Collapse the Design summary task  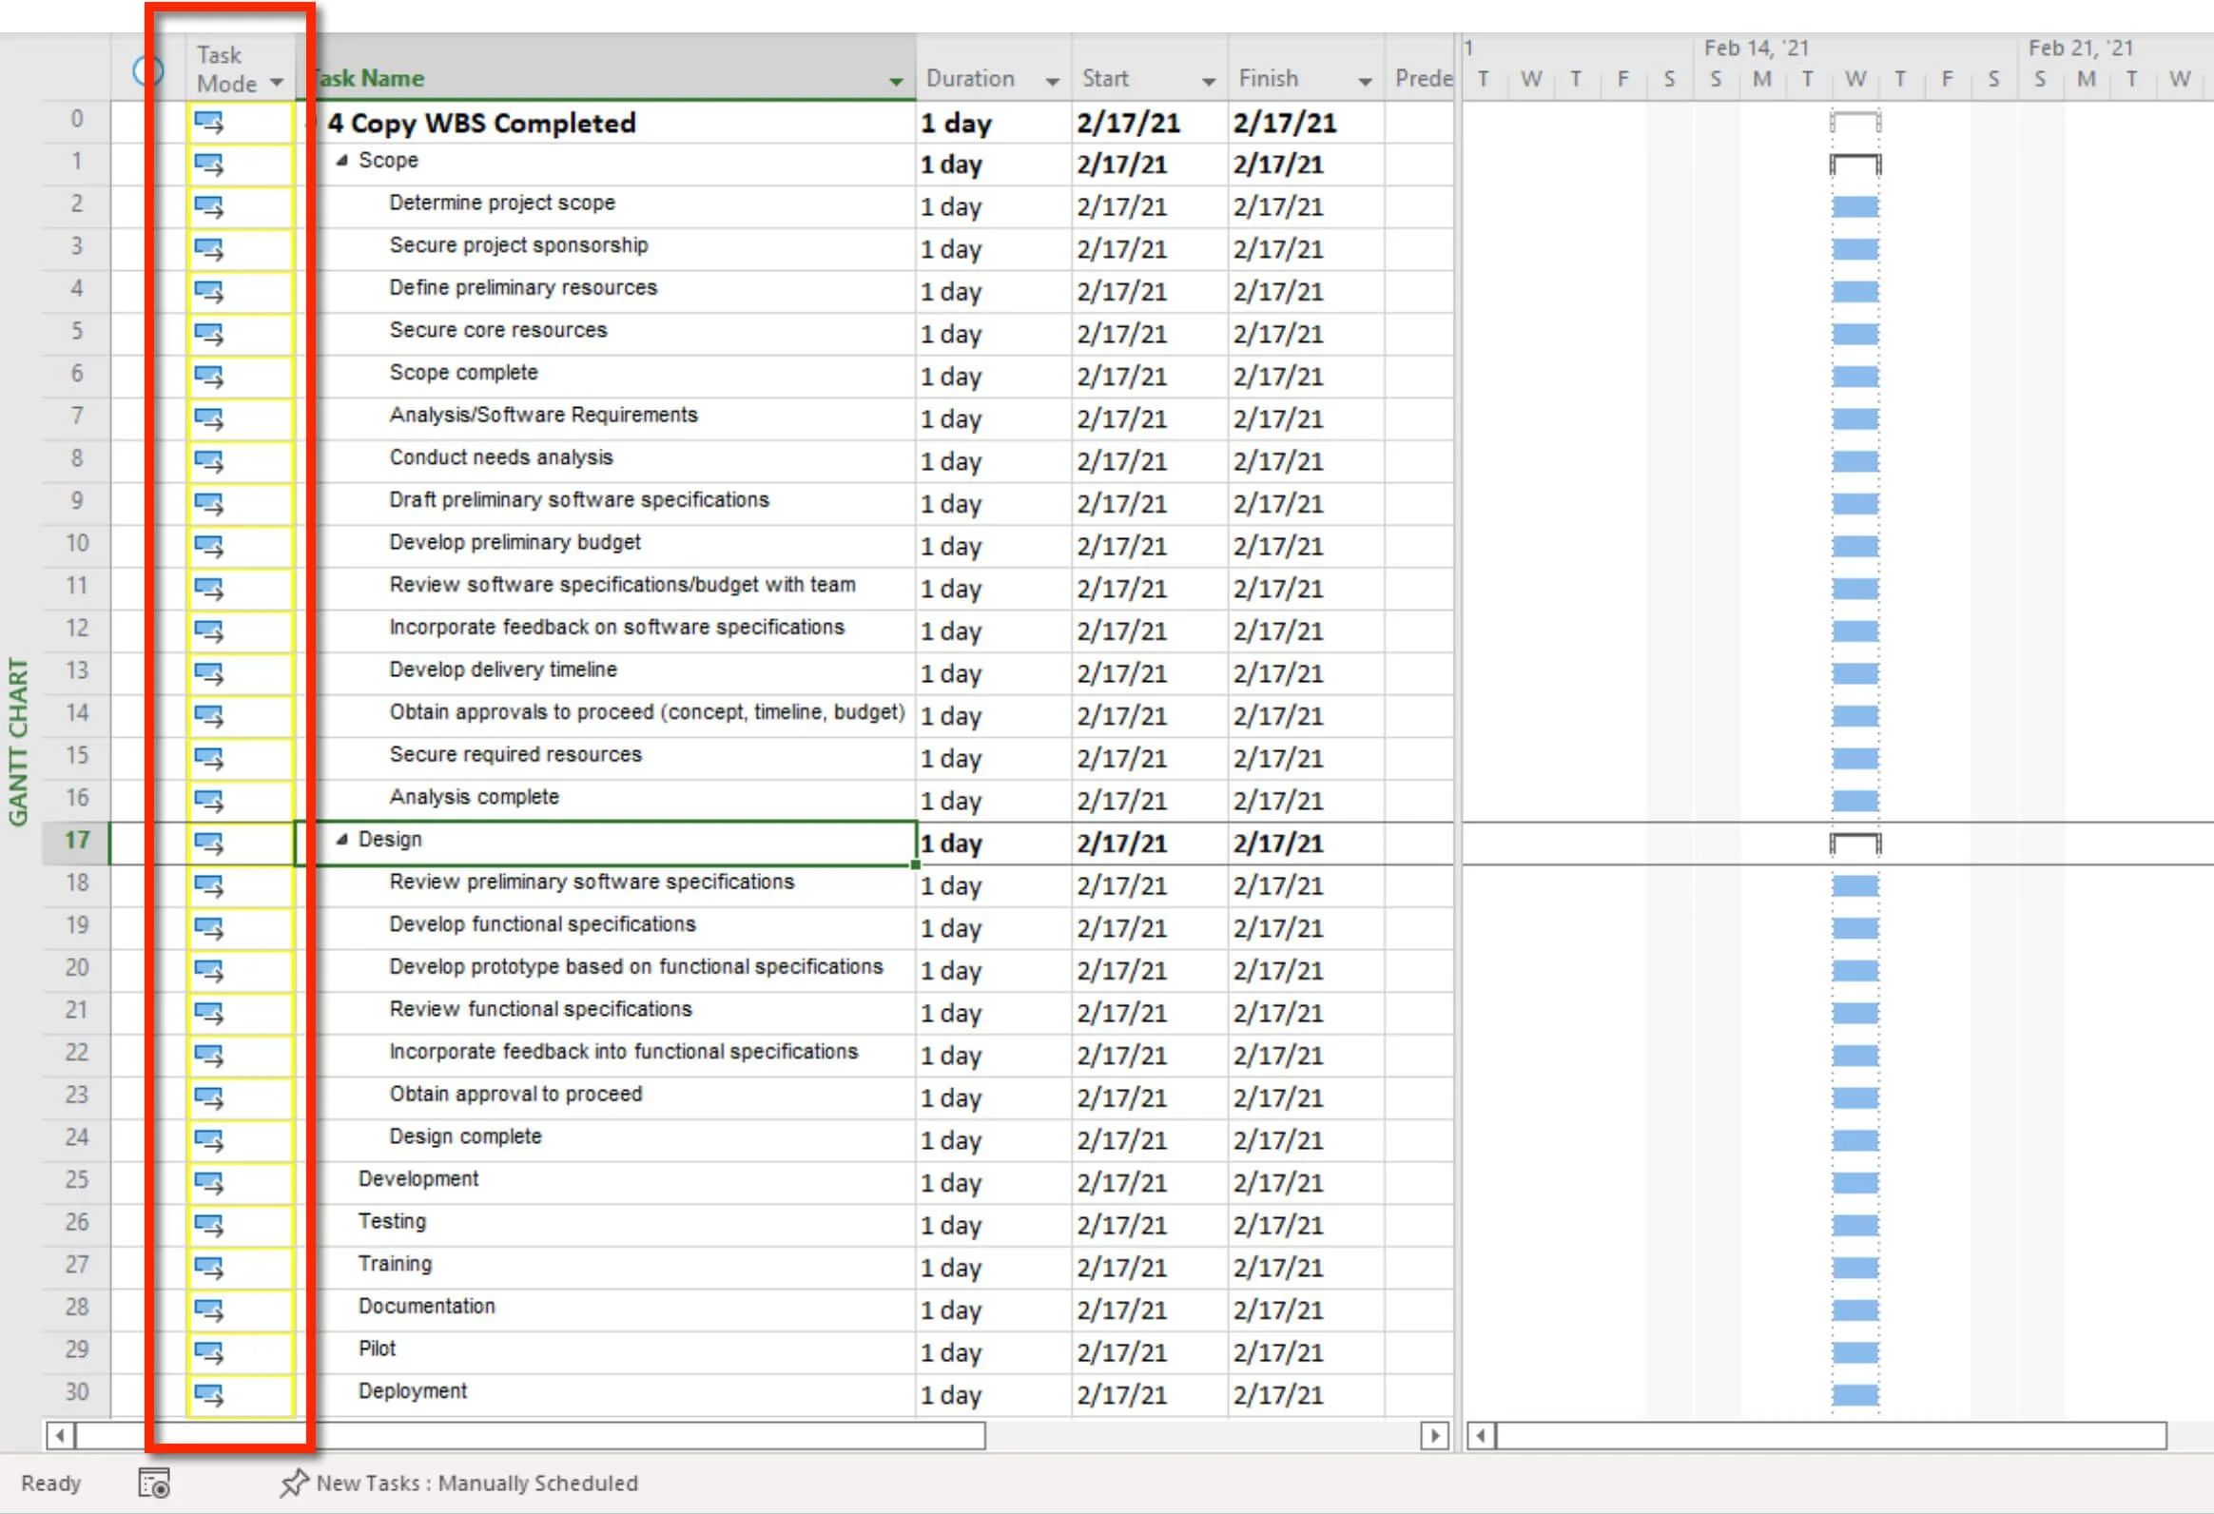tap(342, 840)
